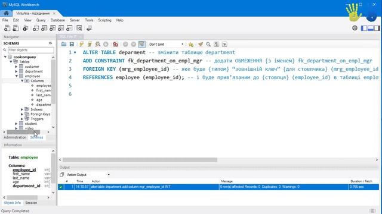Click the editor horizontal scrollbar thumb
The image size is (382, 214).
pos(140,160)
